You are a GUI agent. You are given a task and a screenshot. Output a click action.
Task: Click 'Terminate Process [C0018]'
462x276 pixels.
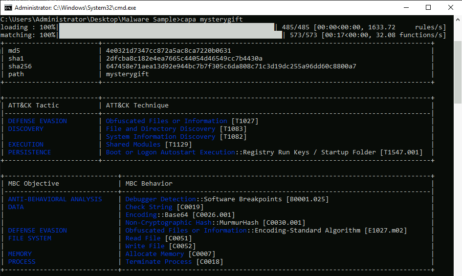tap(174, 261)
